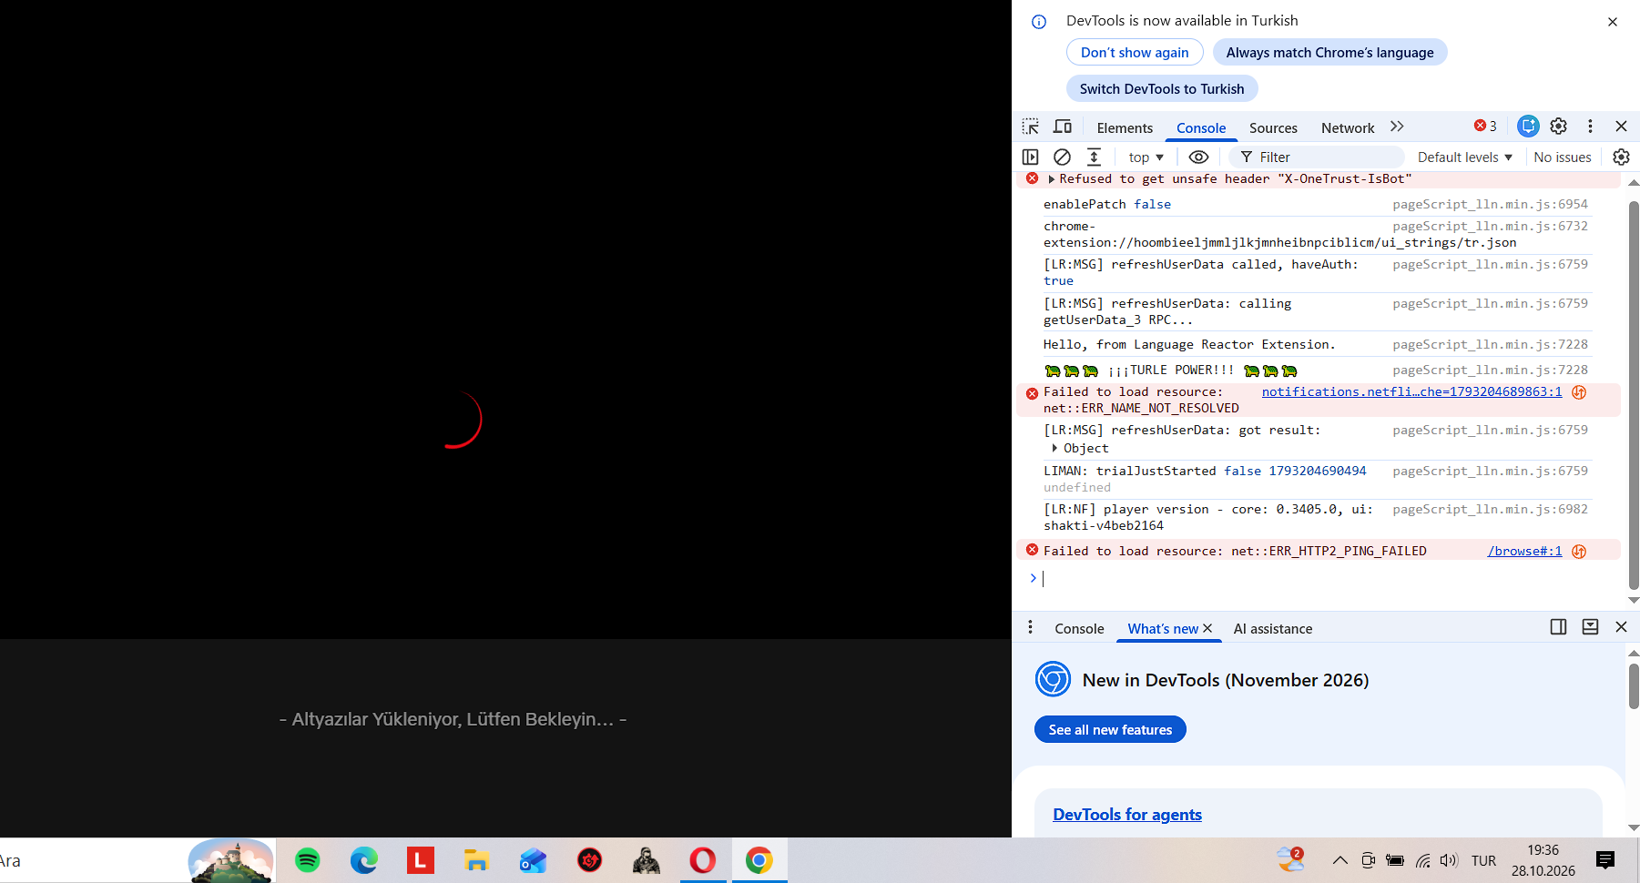
Task: Select the AI assistance drawer tab
Action: (1273, 629)
